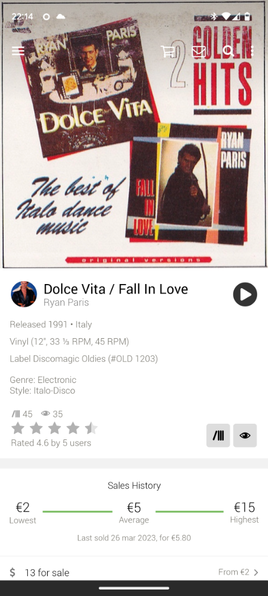Tap the collection count icon showing 45
Screen dimensions: 268x596
click(16, 414)
